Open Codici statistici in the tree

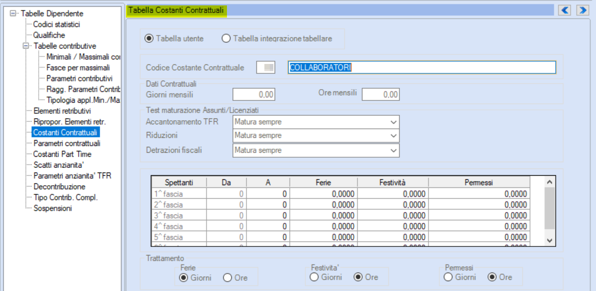point(57,24)
